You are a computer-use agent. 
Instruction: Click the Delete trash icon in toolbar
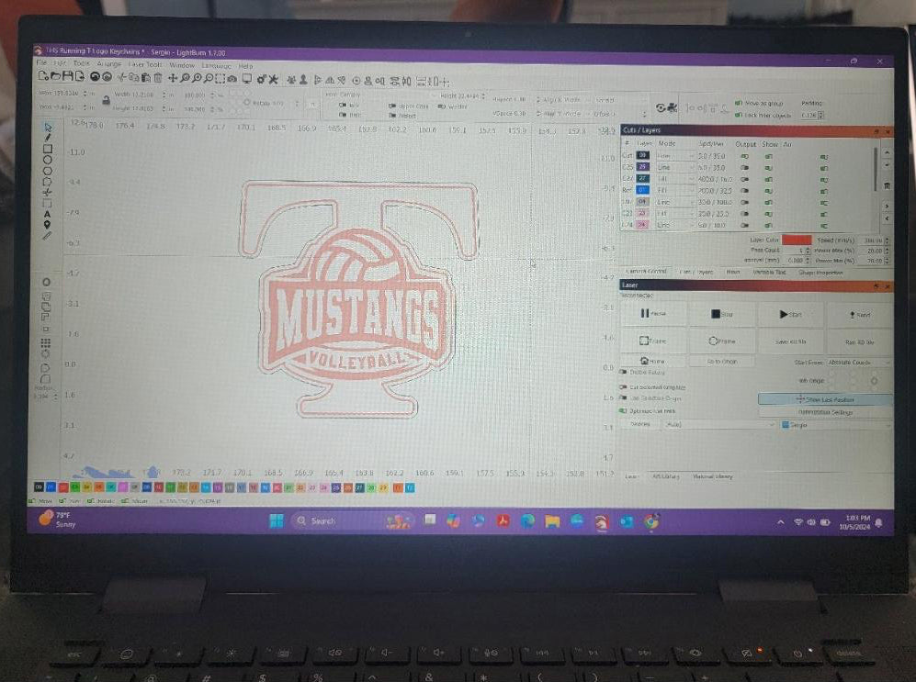158,78
